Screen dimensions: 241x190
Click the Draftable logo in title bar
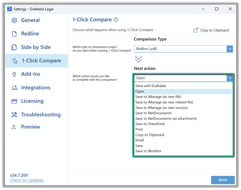click(9, 9)
